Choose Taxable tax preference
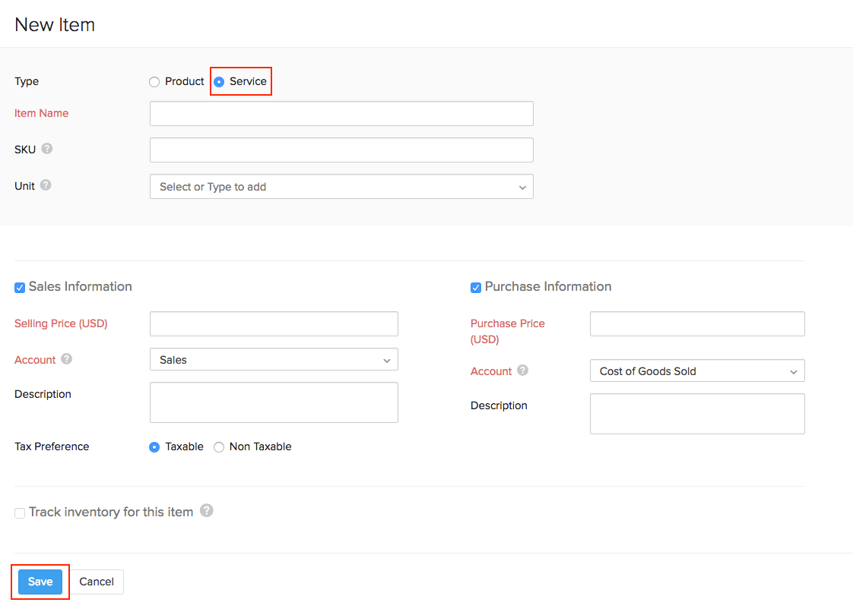Image resolution: width=853 pixels, height=615 pixels. pos(154,447)
